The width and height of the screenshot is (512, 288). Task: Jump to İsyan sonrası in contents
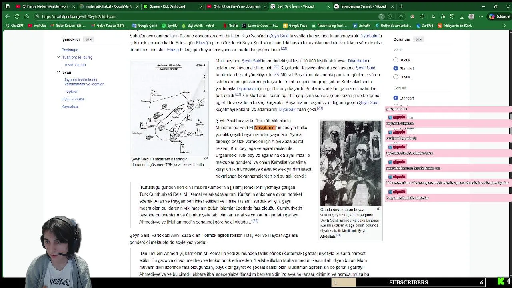point(72,99)
